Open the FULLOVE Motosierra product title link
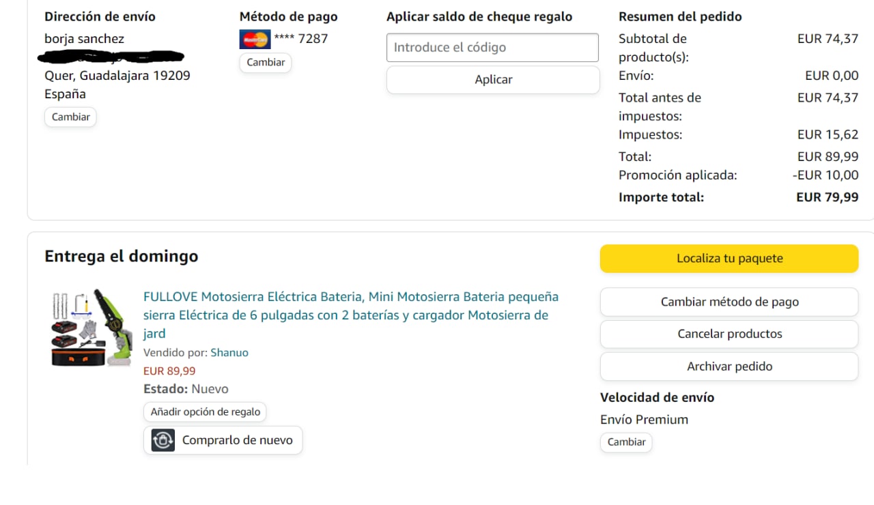The image size is (874, 505). pyautogui.click(x=350, y=315)
